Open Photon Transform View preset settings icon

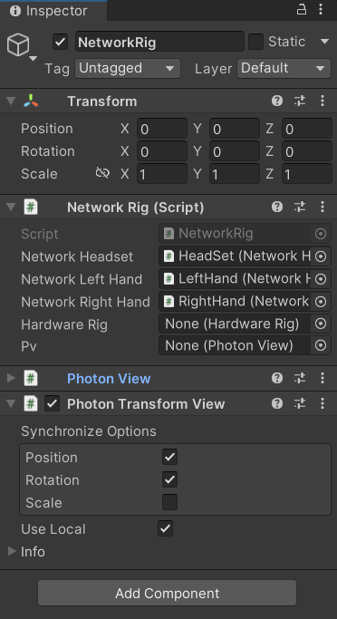tap(300, 403)
